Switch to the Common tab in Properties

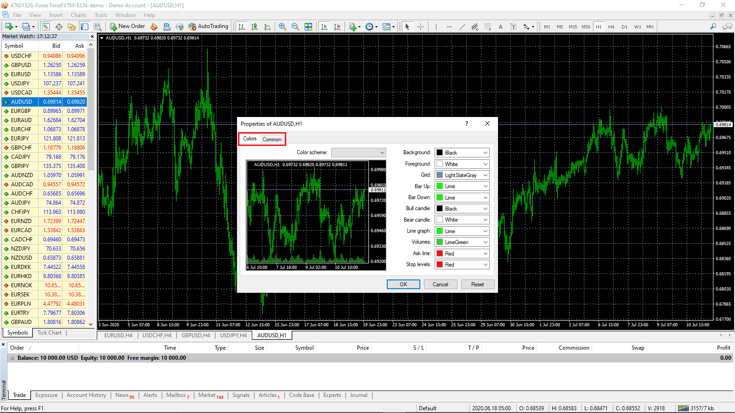click(x=272, y=139)
